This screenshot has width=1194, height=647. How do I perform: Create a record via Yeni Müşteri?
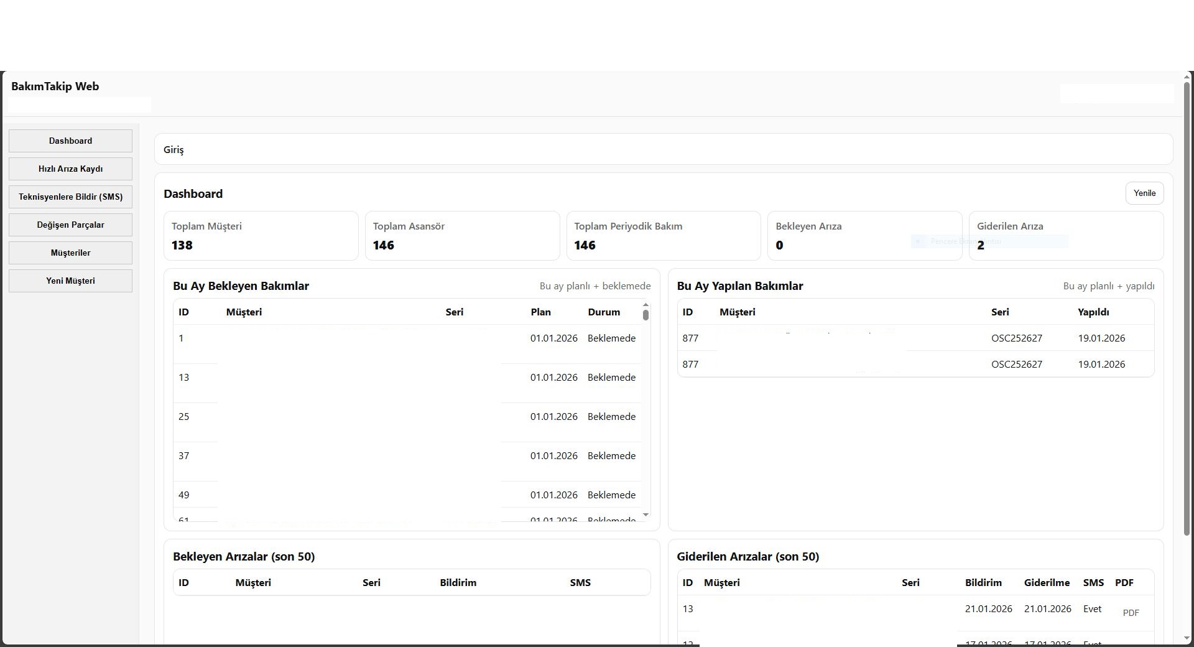tap(70, 281)
